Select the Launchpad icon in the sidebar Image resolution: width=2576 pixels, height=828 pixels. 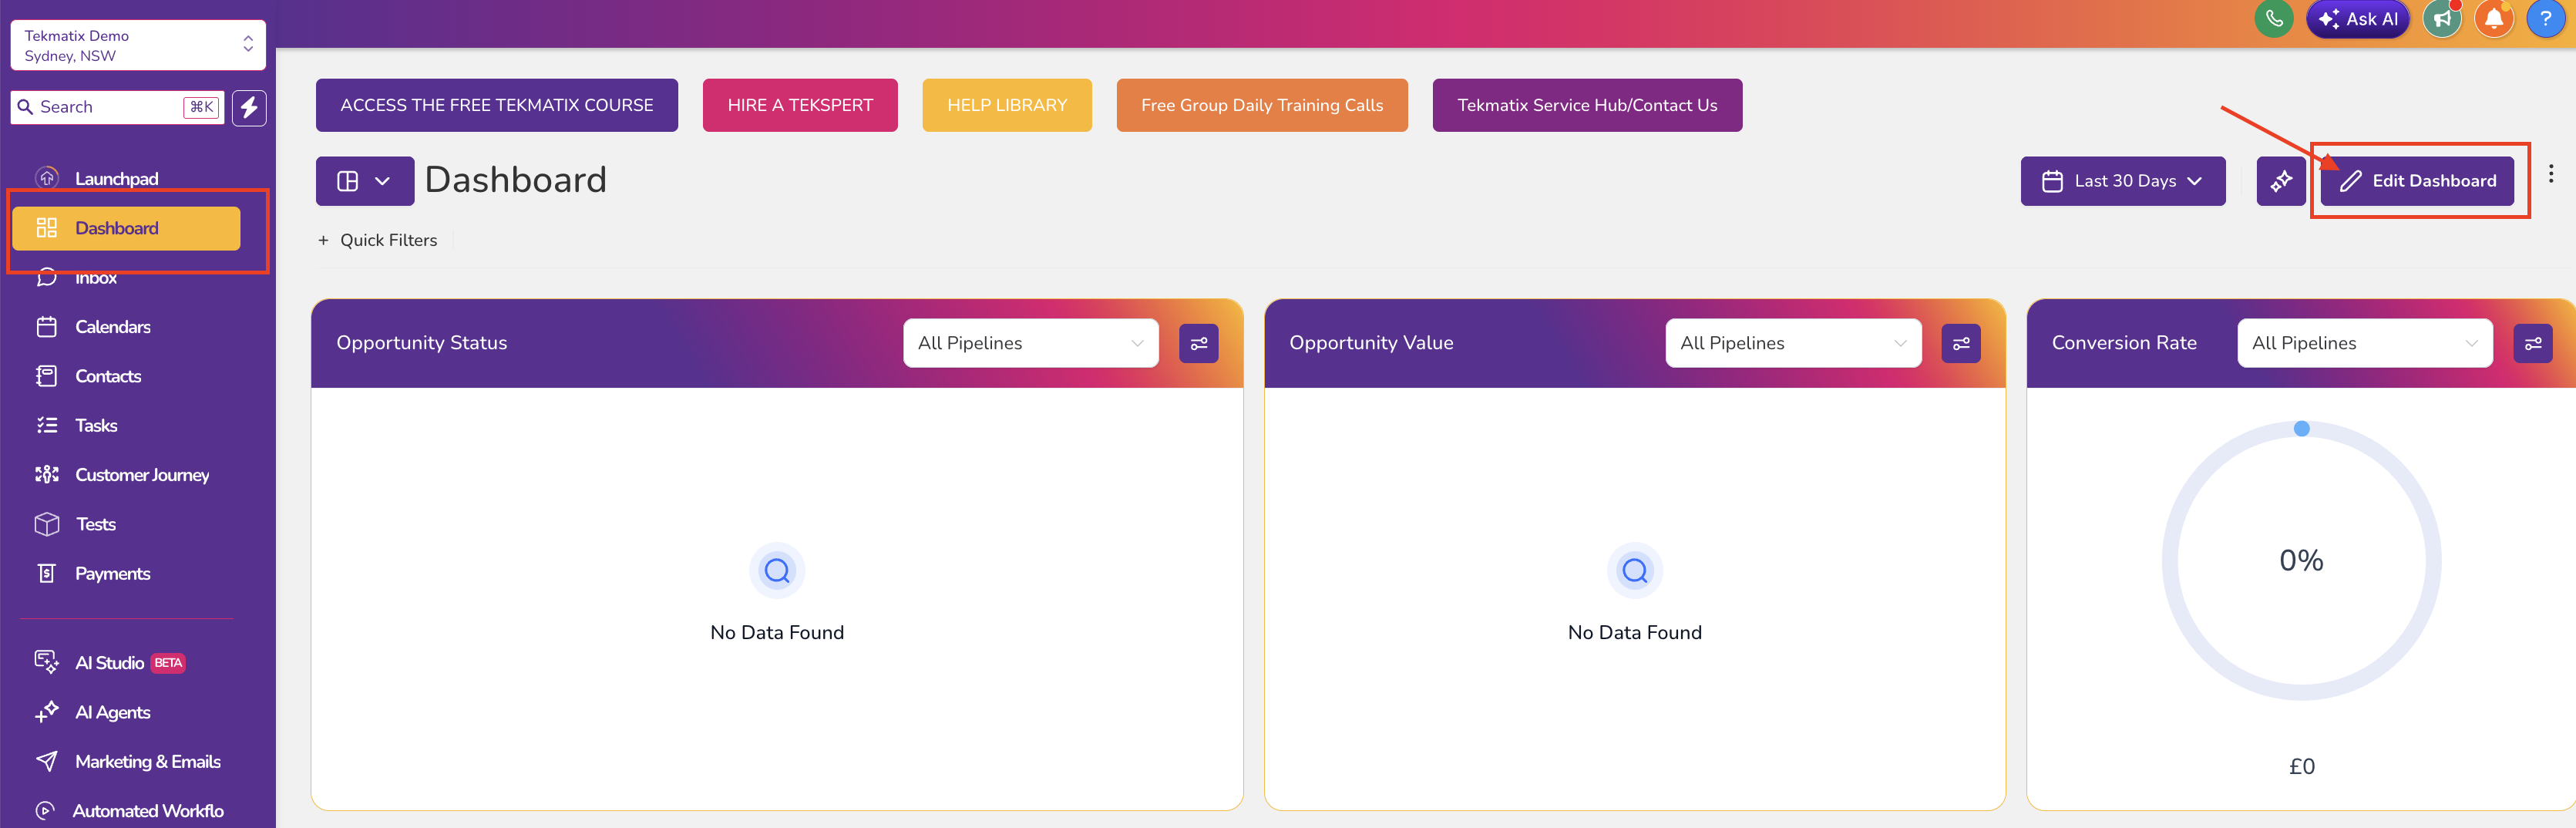tap(47, 177)
